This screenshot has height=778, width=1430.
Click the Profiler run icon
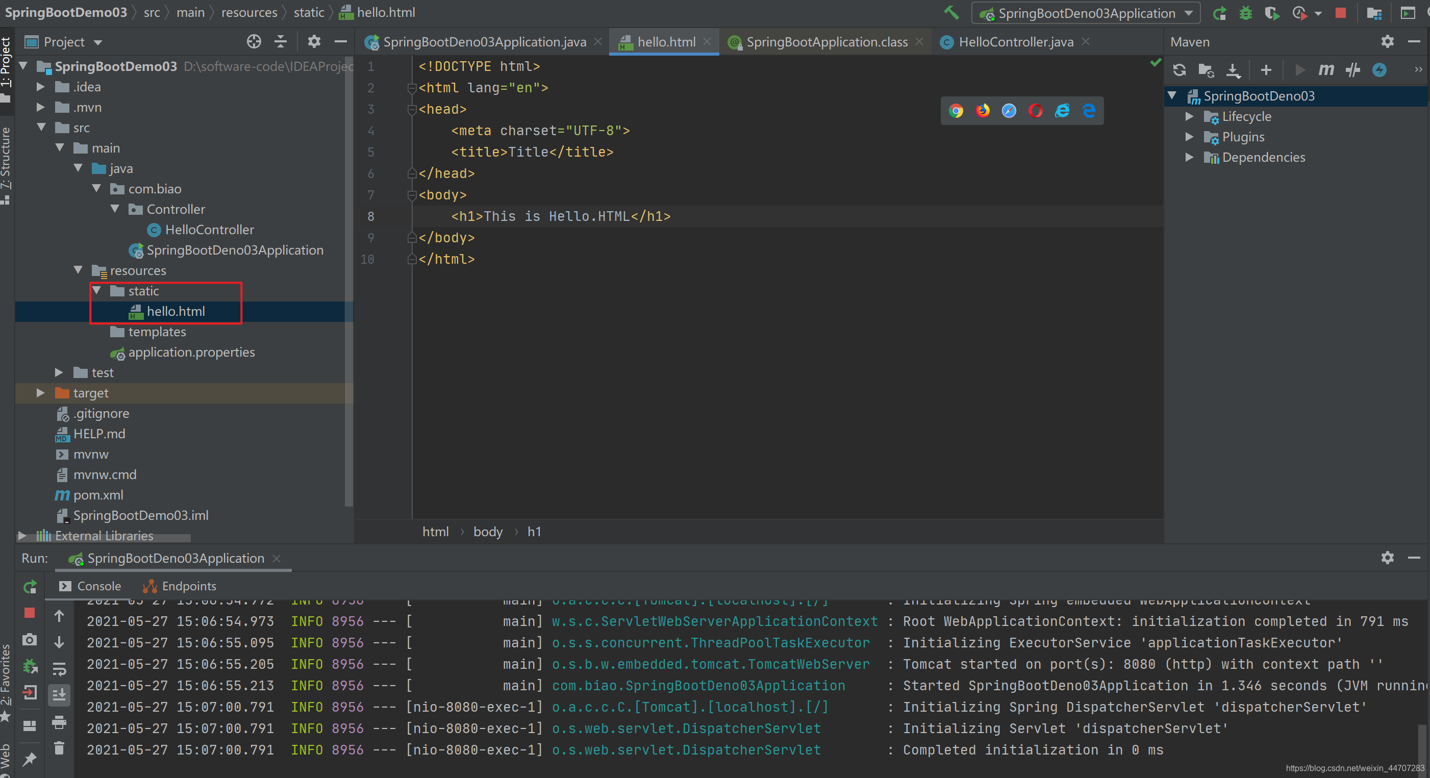[1299, 13]
